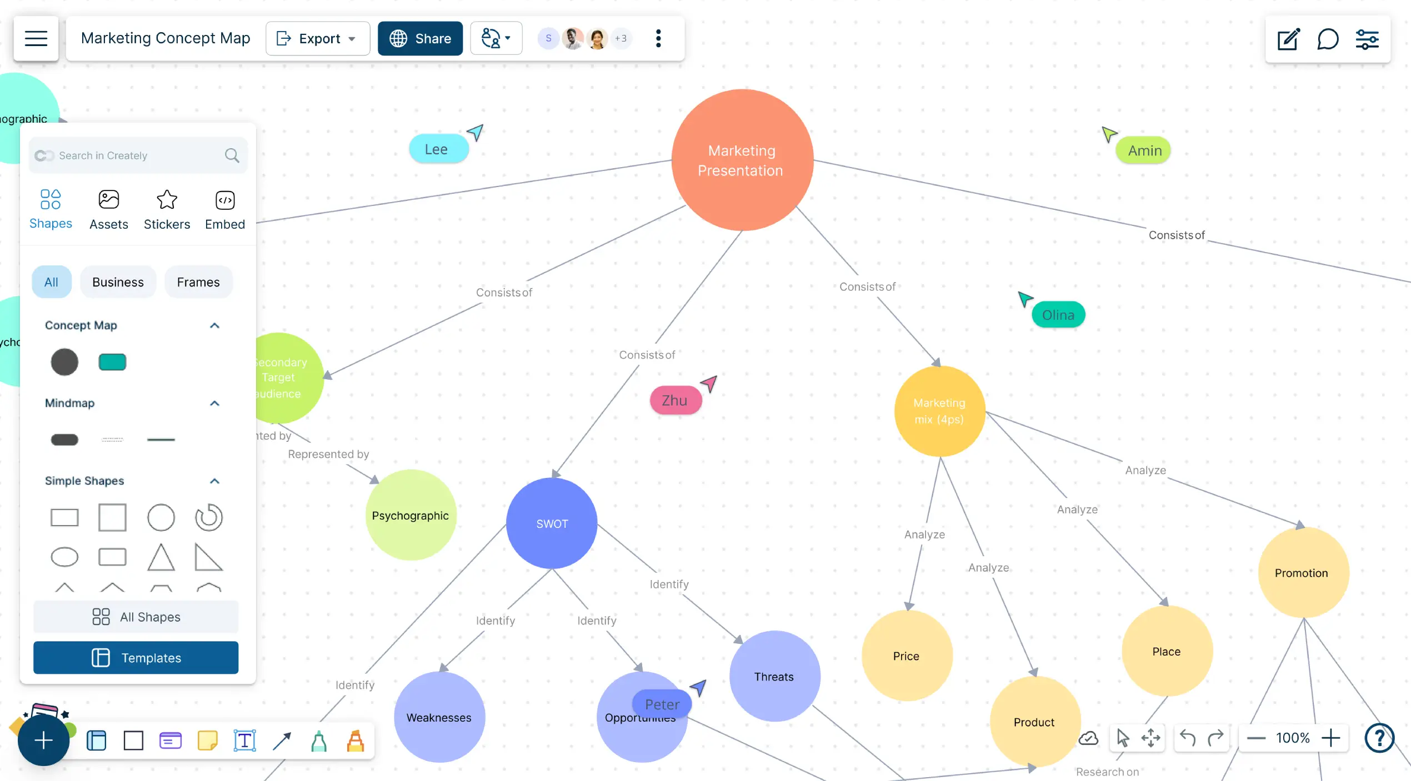Switch to the Frames tab

(x=197, y=282)
